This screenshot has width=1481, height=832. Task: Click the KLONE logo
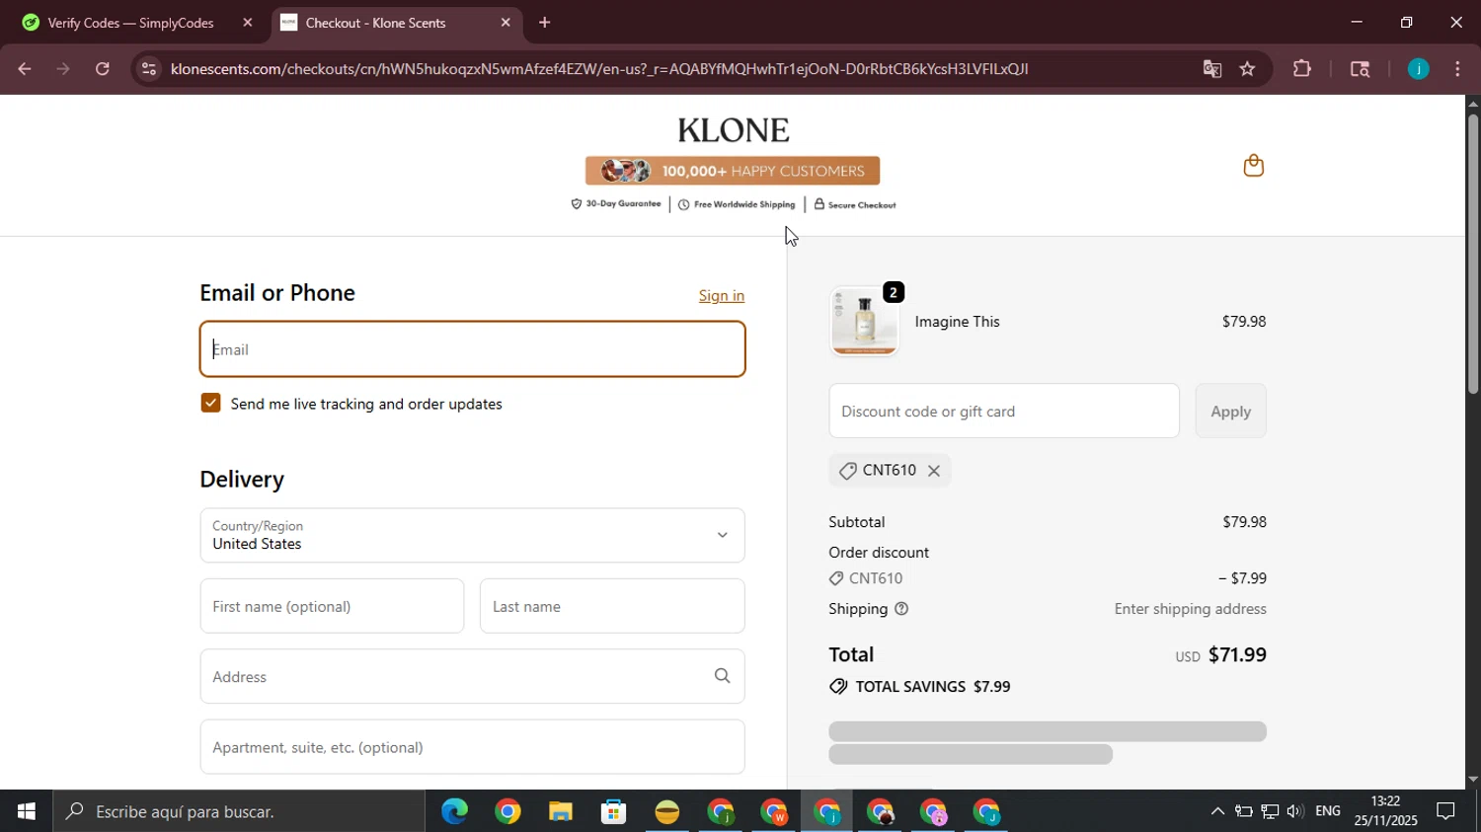tap(733, 130)
